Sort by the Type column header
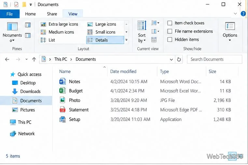Screen dimensions: 248x165 pyautogui.click(x=164, y=71)
